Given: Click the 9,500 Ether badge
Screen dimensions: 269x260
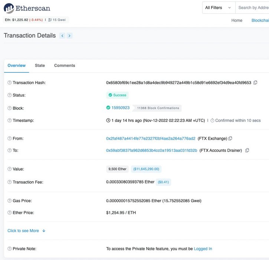Looking at the screenshot, I should (x=117, y=169).
